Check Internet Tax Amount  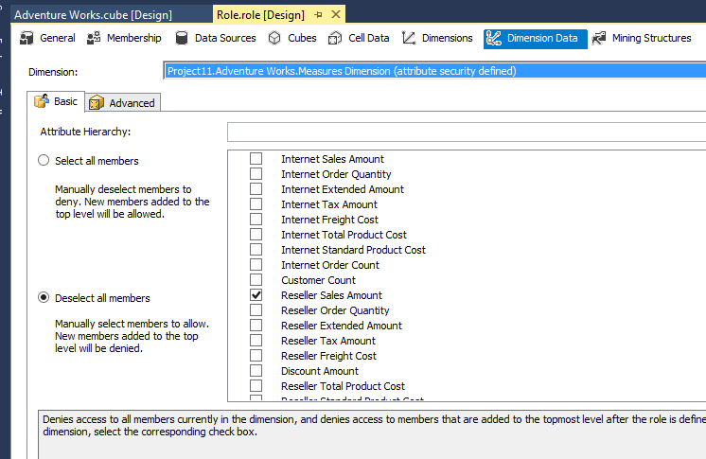click(x=256, y=204)
